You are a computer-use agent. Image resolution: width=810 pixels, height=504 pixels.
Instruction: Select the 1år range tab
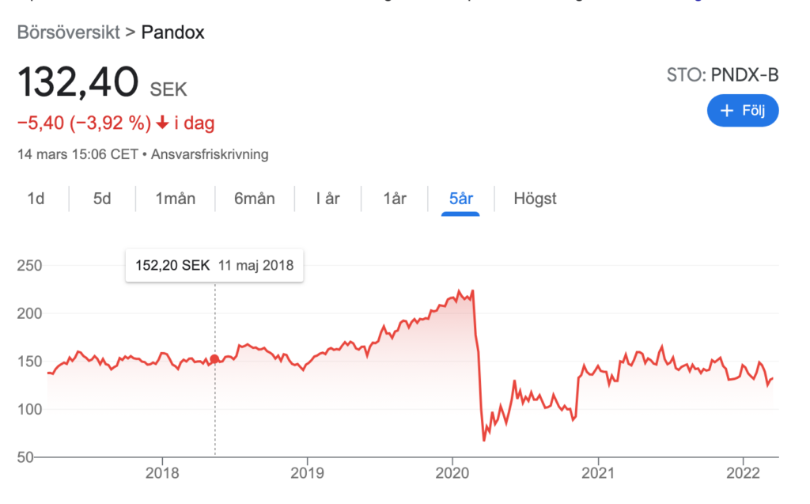pyautogui.click(x=394, y=199)
